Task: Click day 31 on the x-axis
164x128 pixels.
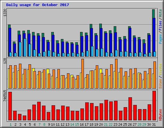Action: click(x=154, y=124)
